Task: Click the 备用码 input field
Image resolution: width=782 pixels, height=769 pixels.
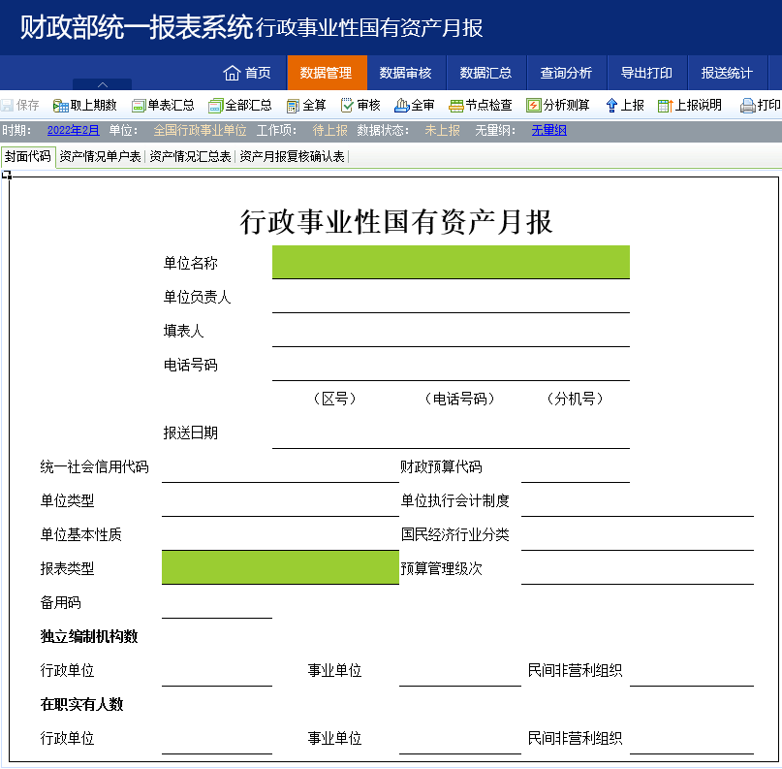Action: pyautogui.click(x=217, y=602)
